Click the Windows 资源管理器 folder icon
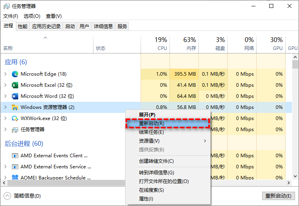This screenshot has height=206, width=299. click(x=15, y=107)
